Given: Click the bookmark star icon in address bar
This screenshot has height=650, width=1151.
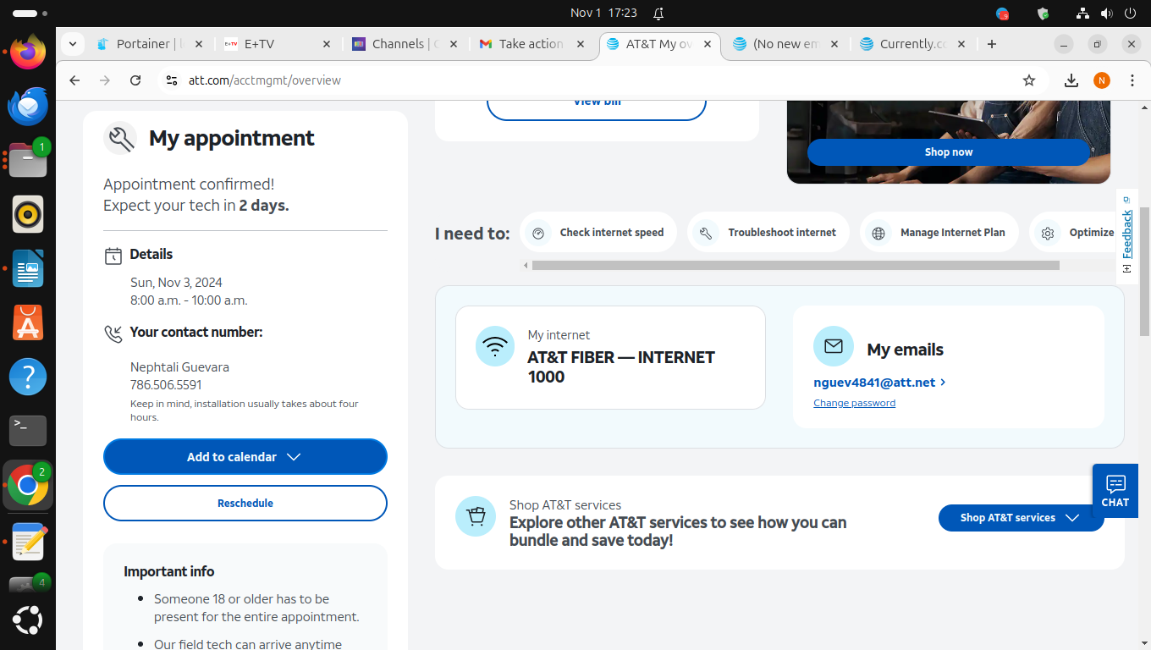Looking at the screenshot, I should pyautogui.click(x=1029, y=80).
